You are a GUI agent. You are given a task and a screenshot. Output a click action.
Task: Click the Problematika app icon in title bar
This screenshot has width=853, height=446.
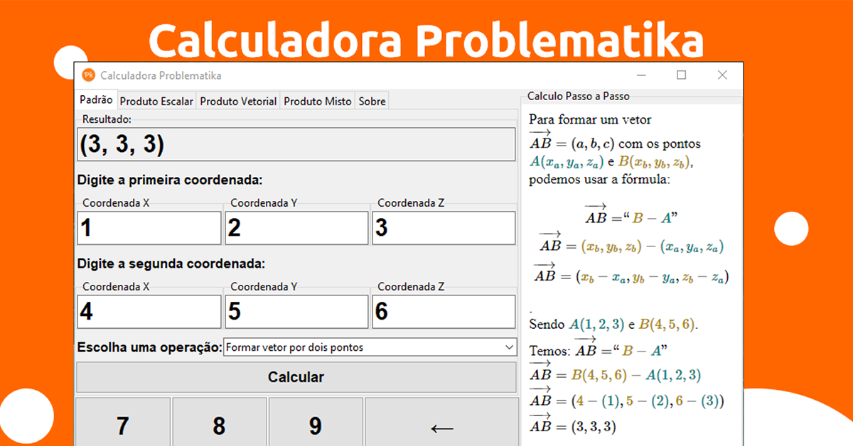point(89,75)
